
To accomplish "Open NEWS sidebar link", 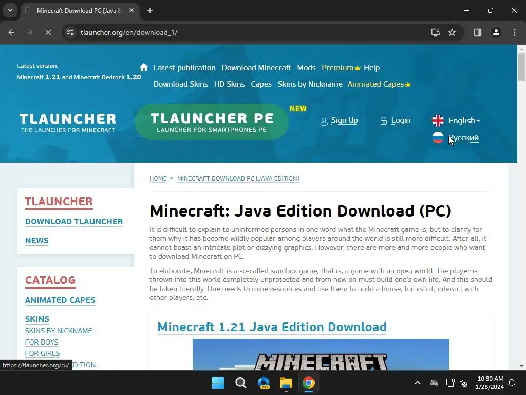I will click(x=36, y=241).
